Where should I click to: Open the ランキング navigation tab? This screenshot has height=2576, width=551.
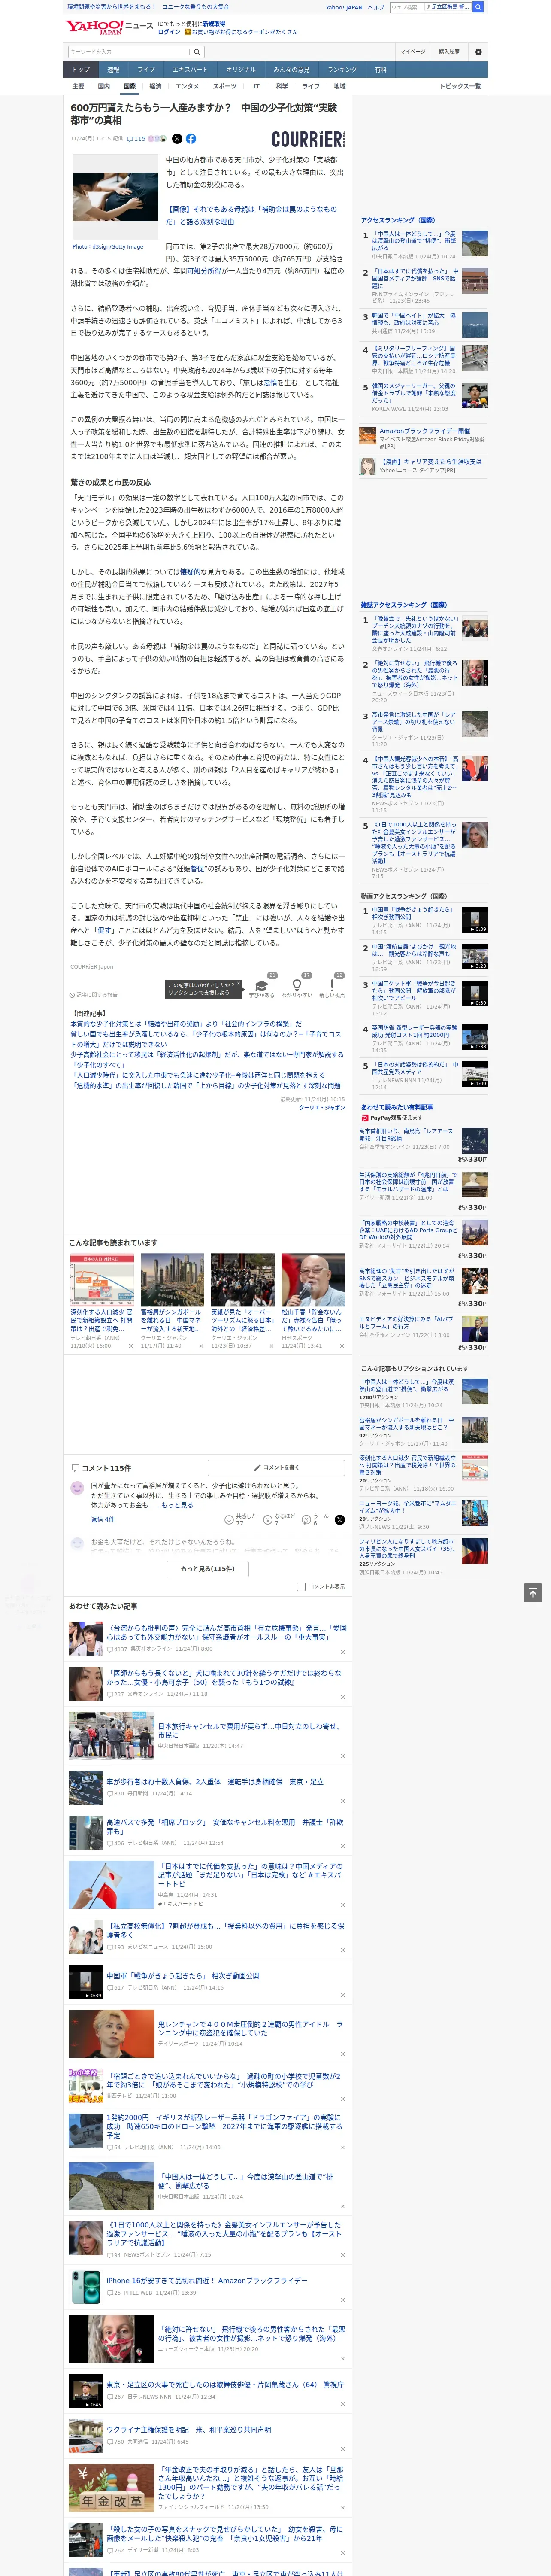tap(342, 70)
